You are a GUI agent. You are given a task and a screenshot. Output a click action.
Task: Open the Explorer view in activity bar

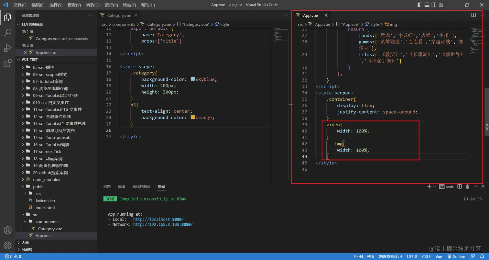(x=7, y=17)
